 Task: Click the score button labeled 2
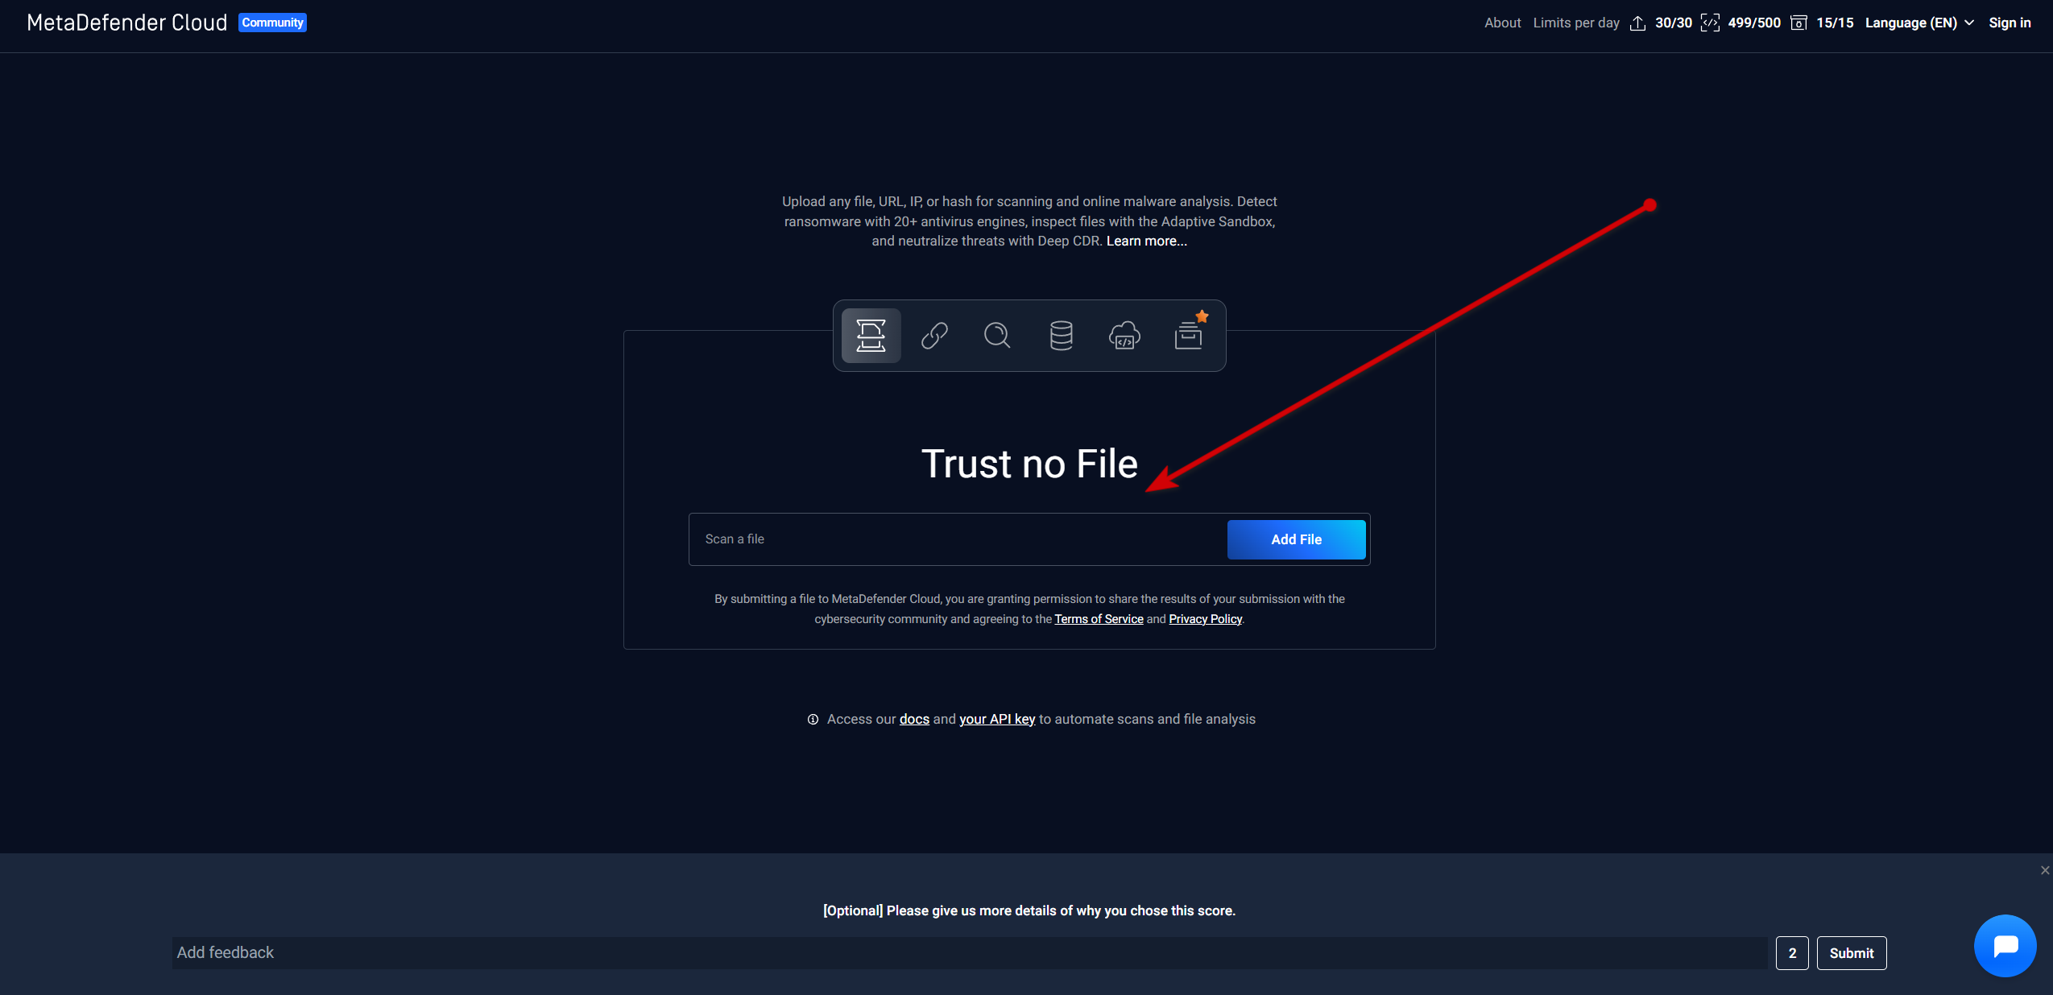[x=1792, y=953]
